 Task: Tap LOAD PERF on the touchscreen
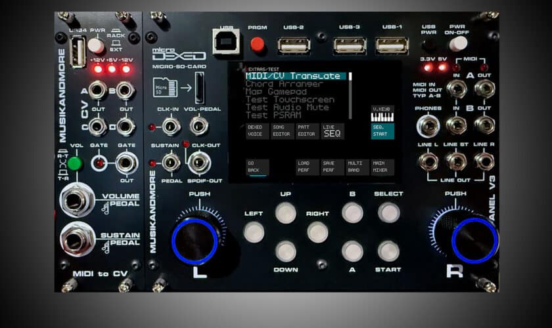[307, 167]
